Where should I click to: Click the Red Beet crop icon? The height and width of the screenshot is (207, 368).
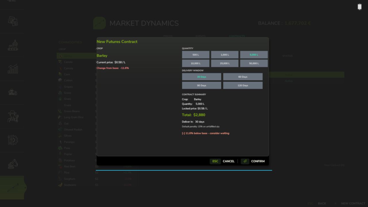click(60, 166)
